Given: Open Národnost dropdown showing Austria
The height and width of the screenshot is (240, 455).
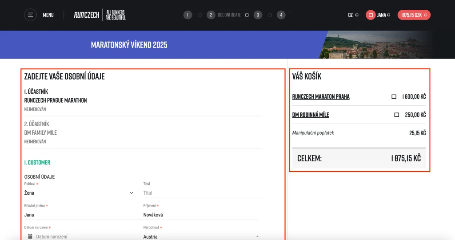Looking at the screenshot, I should [x=202, y=236].
